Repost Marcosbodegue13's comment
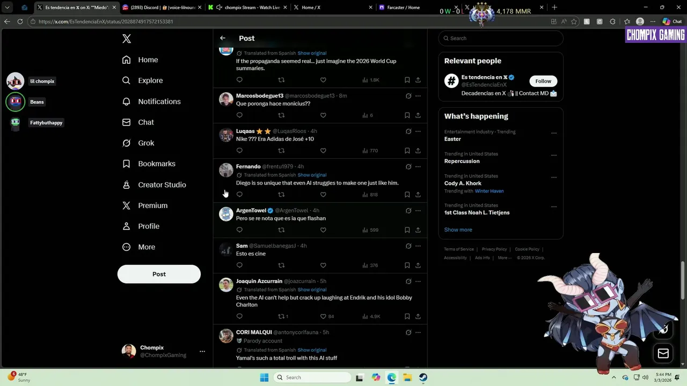This screenshot has width=687, height=386. tap(281, 115)
